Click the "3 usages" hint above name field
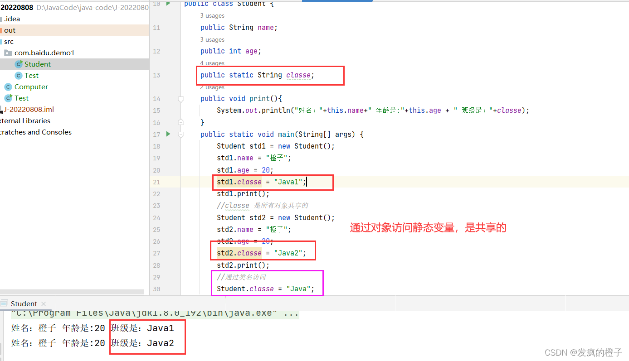 (212, 16)
